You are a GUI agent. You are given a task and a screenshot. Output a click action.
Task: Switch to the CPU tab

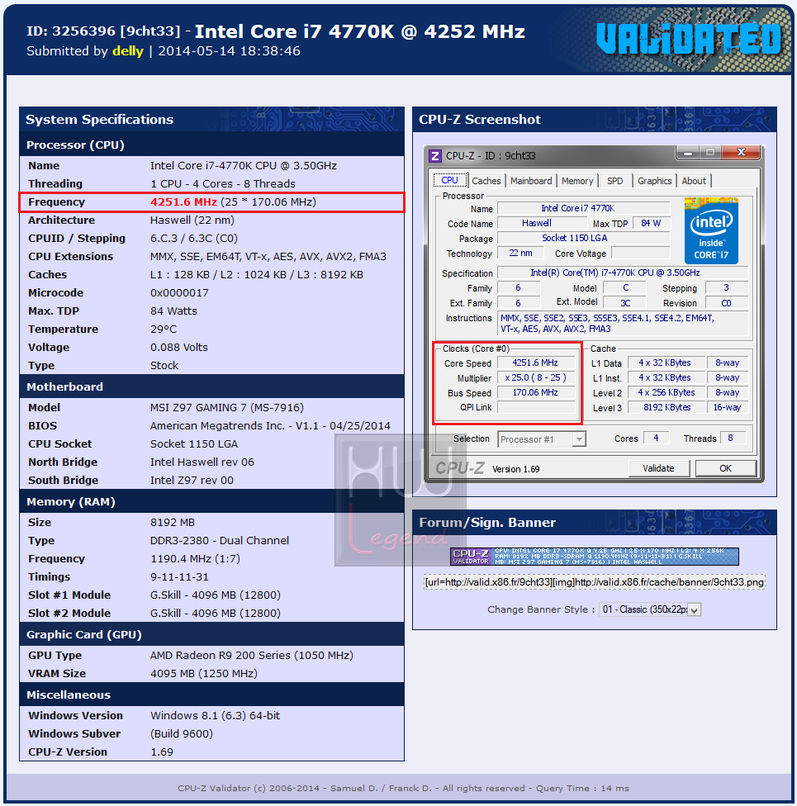click(x=449, y=180)
